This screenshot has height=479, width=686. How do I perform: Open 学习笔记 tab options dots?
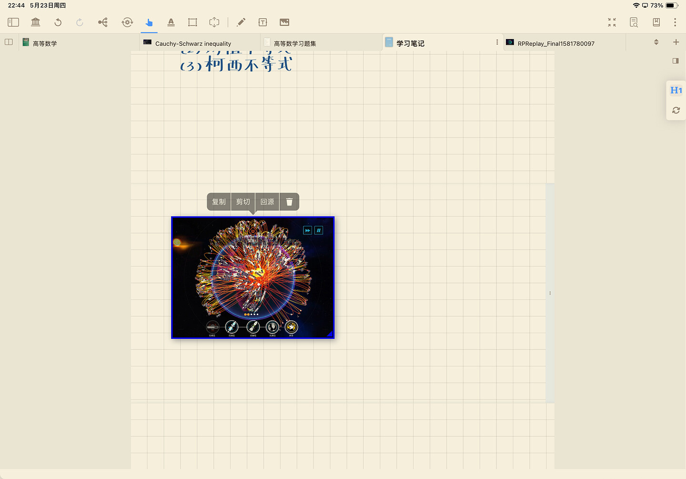497,42
